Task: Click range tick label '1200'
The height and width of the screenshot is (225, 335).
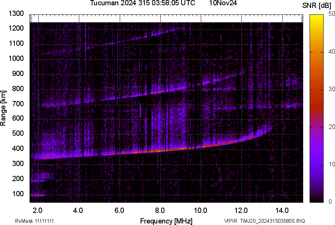Action: [16, 28]
